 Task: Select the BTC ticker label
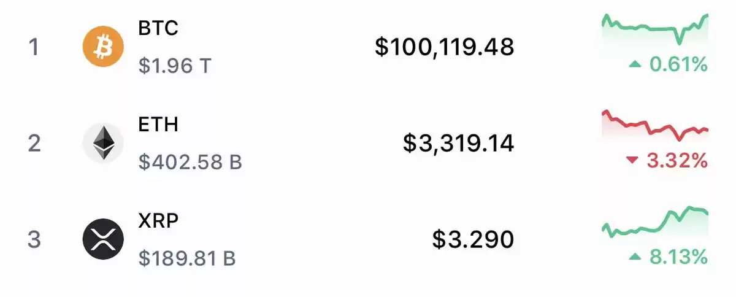[x=158, y=28]
